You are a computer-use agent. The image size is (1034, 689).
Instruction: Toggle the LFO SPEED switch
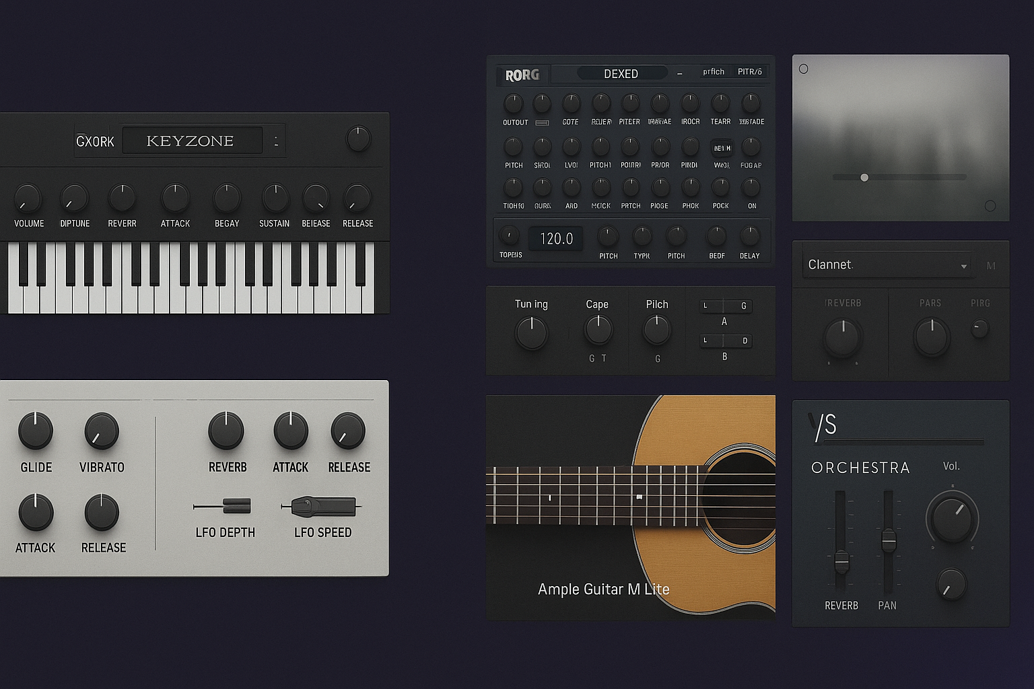(x=322, y=506)
